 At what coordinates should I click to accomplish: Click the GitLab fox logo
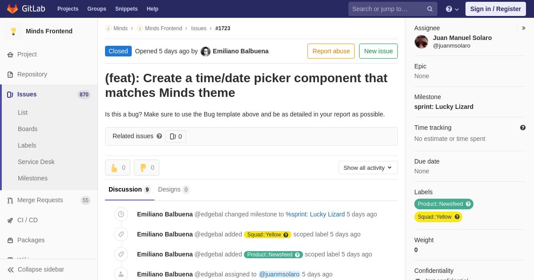pos(12,9)
